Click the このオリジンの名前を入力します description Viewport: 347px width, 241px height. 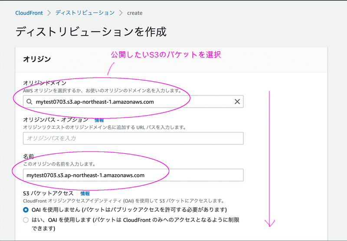(59, 164)
